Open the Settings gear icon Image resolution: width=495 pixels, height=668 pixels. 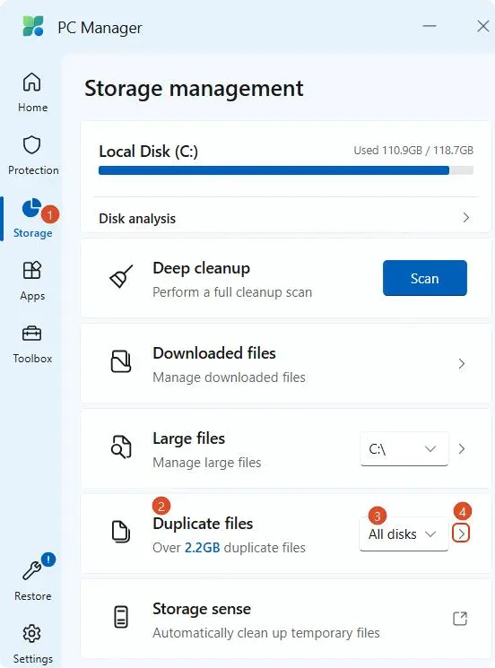click(x=32, y=634)
